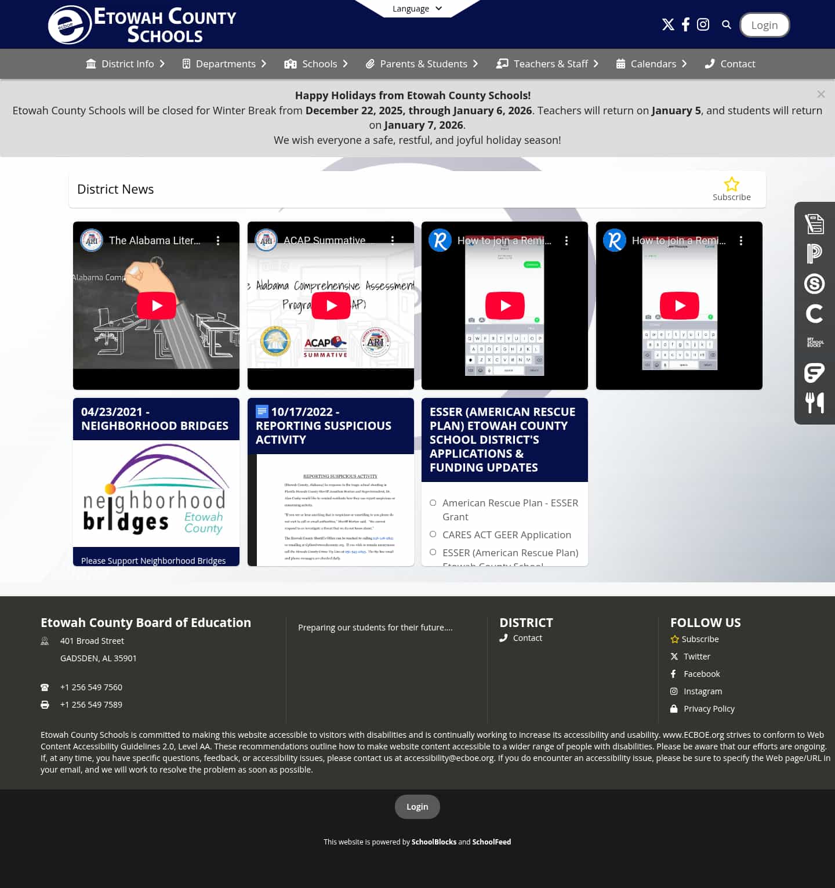Open the online registration form icon
The height and width of the screenshot is (888, 835).
(815, 223)
